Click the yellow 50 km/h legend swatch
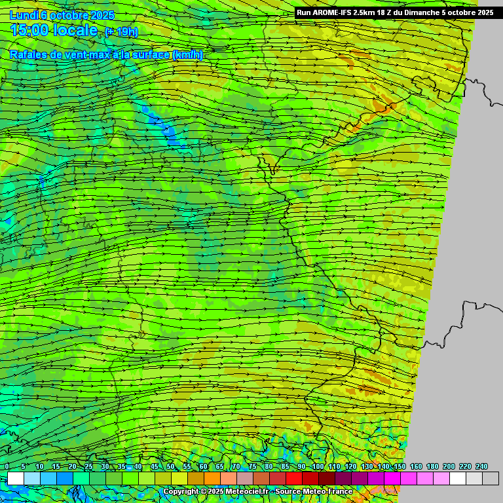This screenshot has width=503, height=503. click(x=179, y=479)
